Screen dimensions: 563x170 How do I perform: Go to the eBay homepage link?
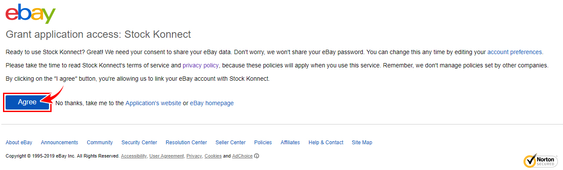212,103
